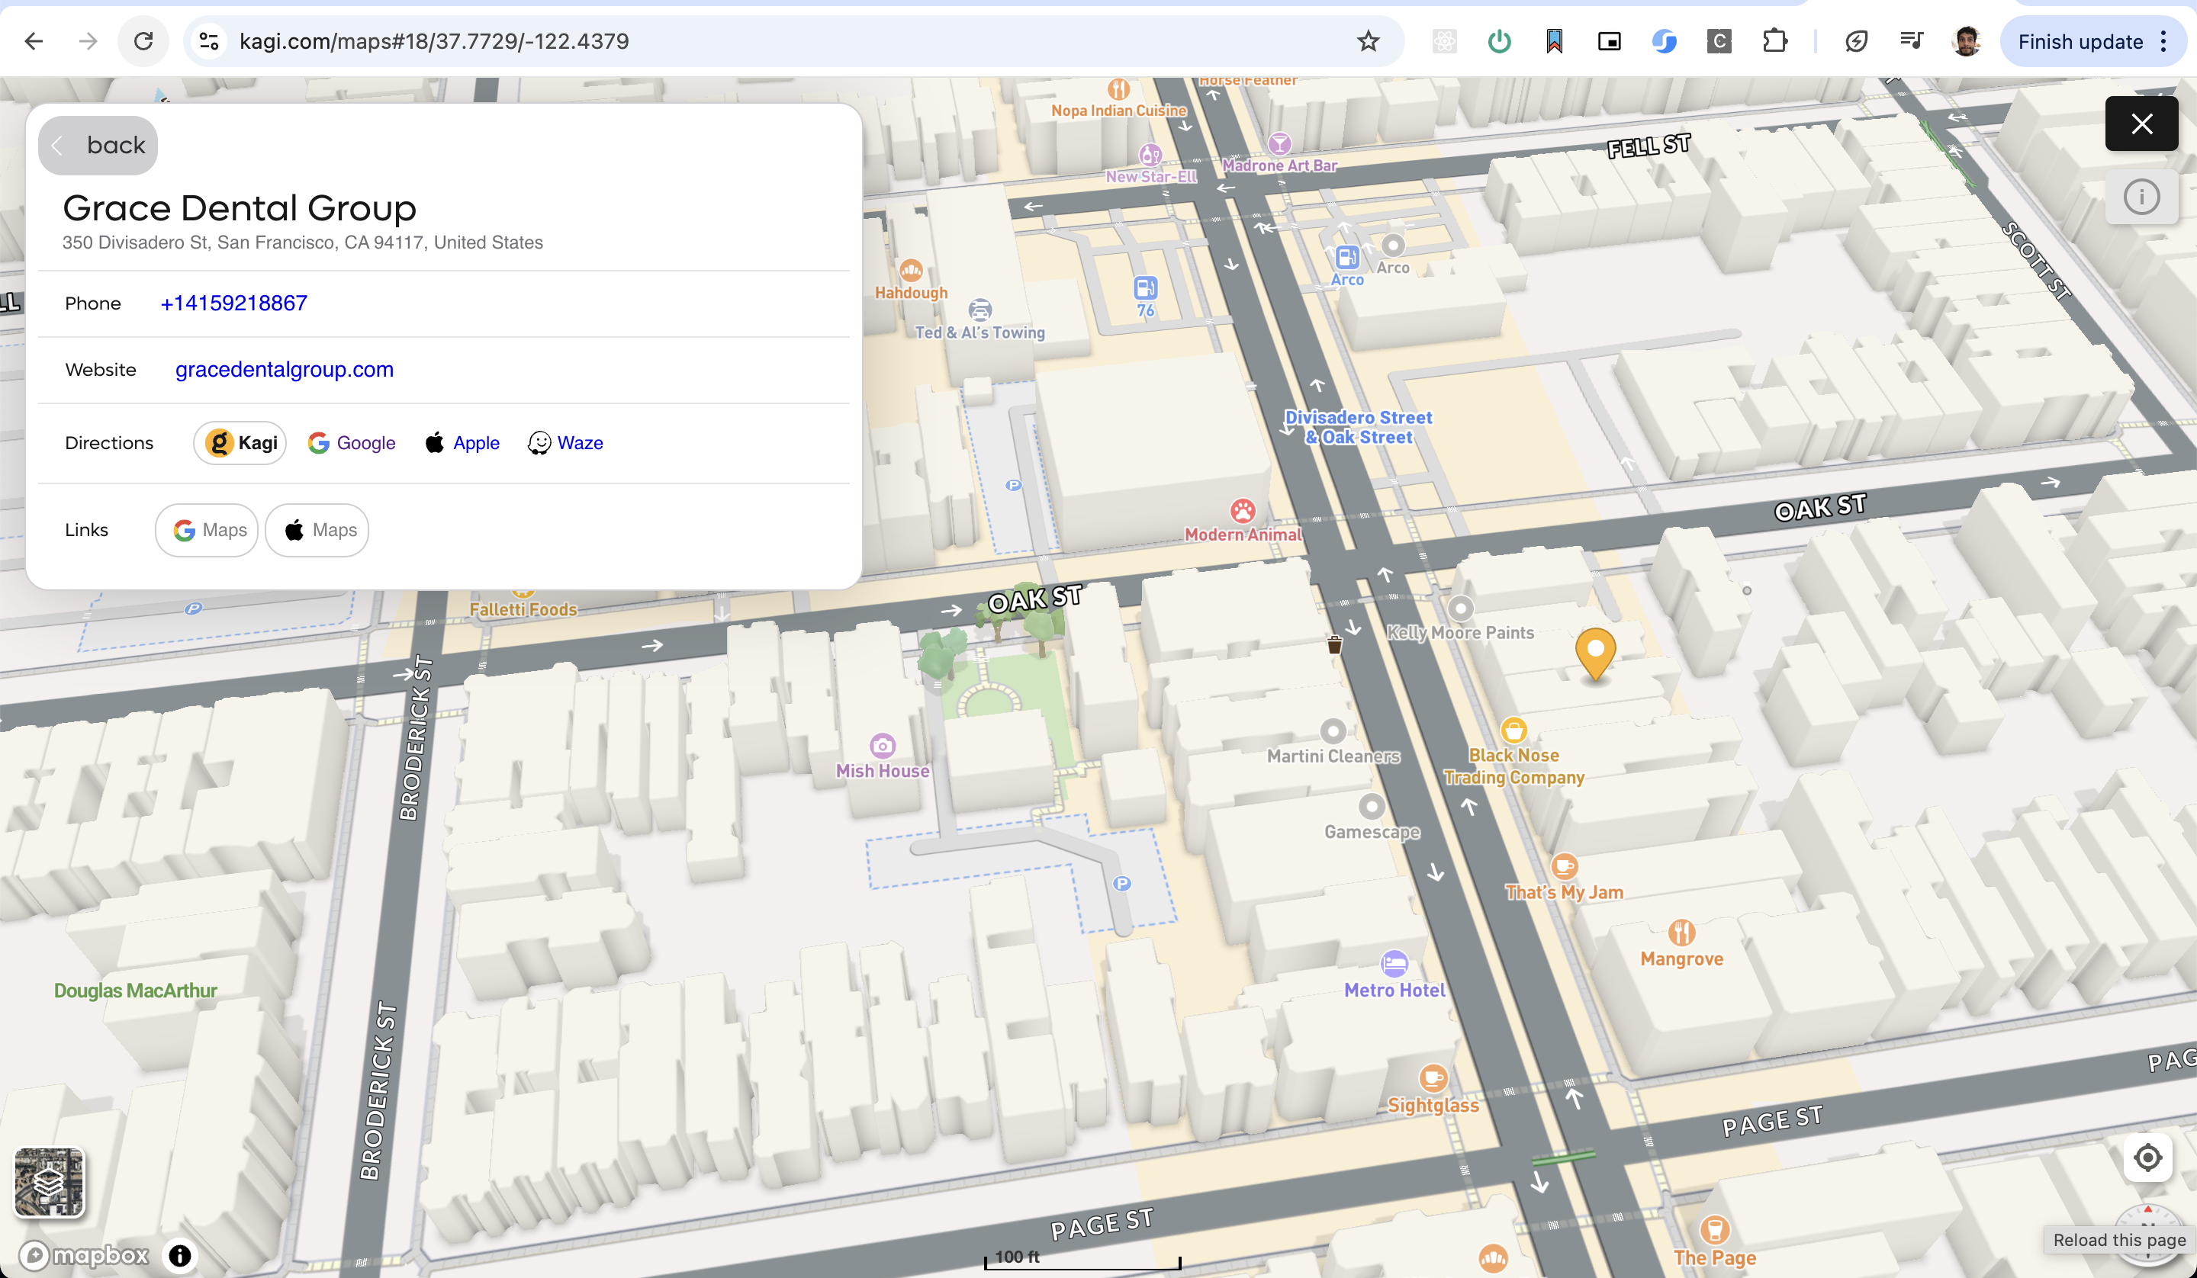Open Apple Maps link chip
This screenshot has height=1278, width=2197.
(317, 530)
